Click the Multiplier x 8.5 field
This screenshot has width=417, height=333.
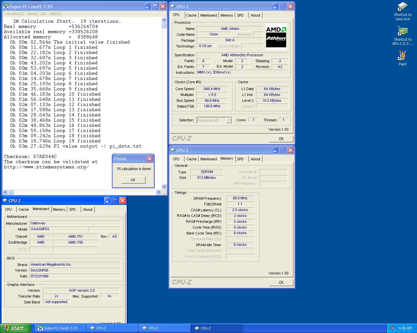pos(212,95)
